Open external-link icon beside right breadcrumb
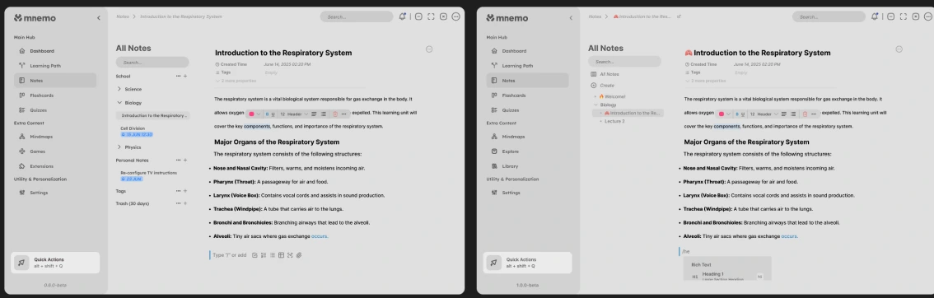The height and width of the screenshot is (298, 934). point(679,16)
